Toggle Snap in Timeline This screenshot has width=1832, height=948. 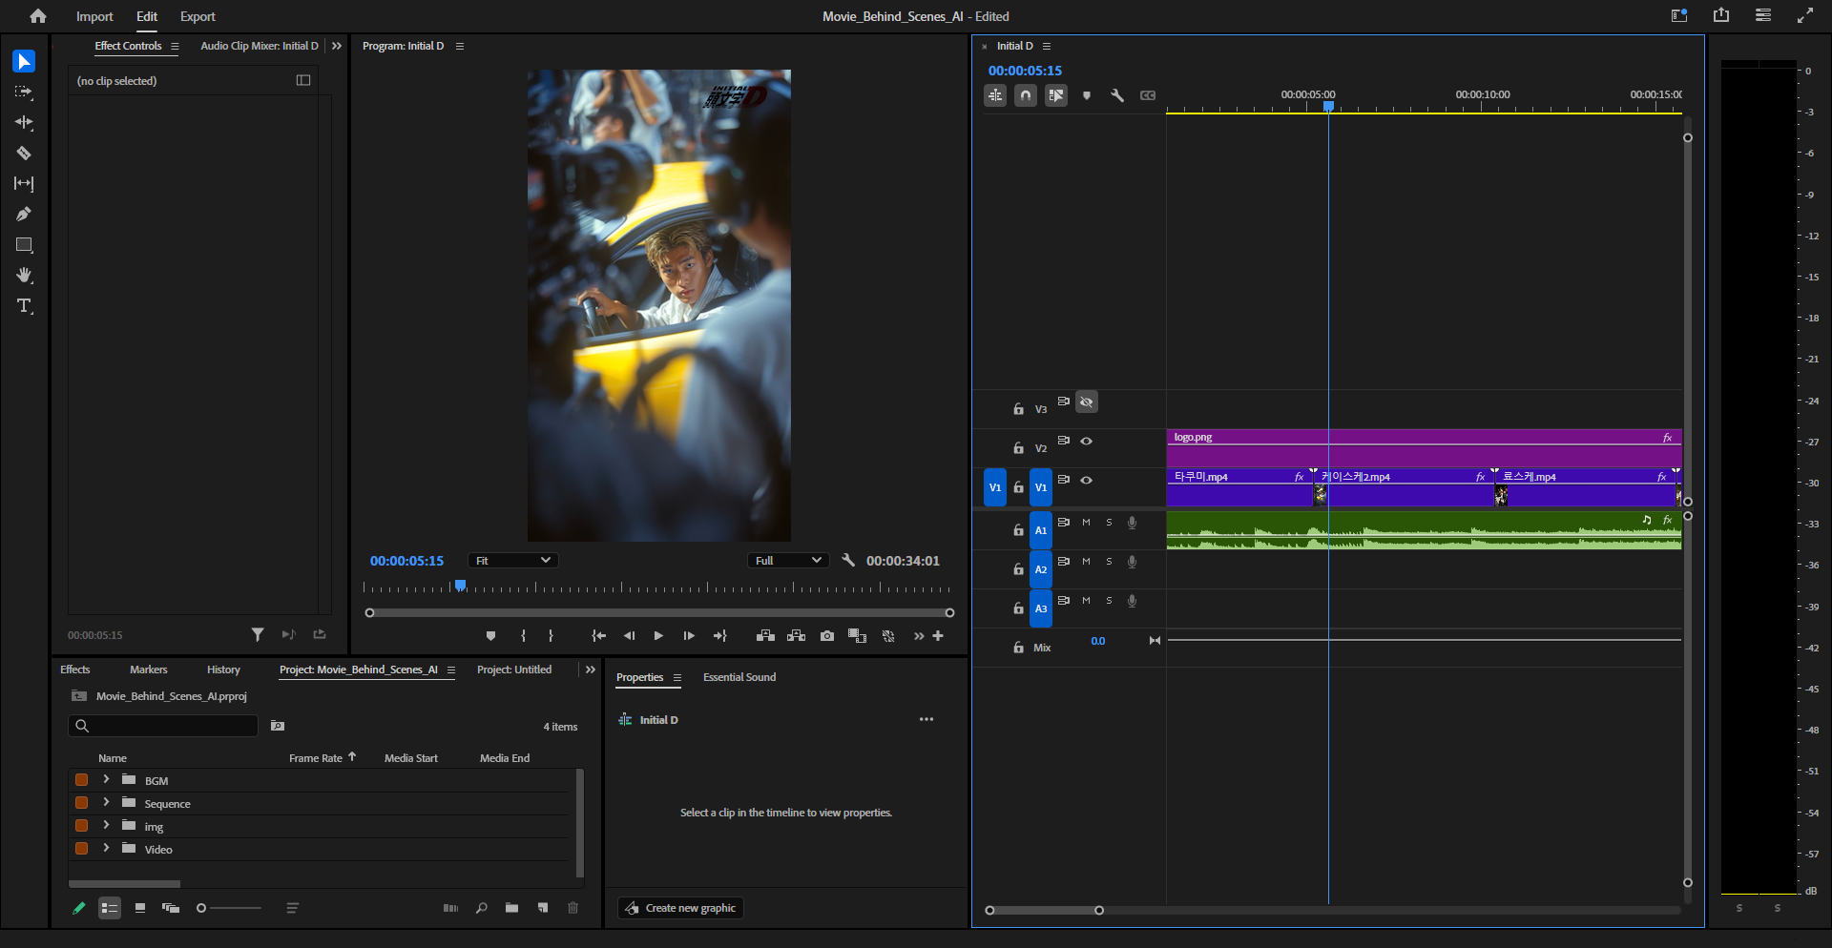(x=1026, y=95)
